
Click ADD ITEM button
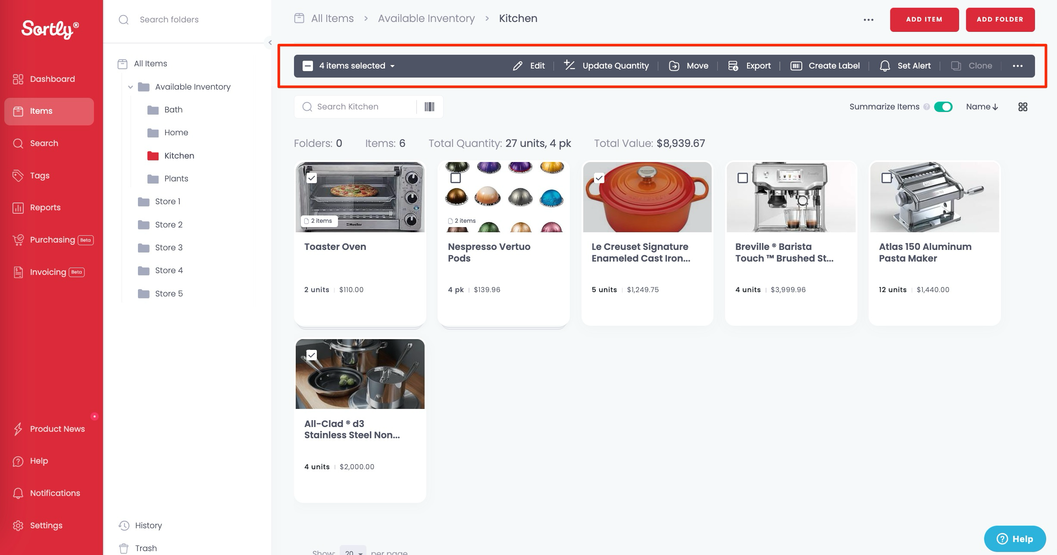click(x=924, y=19)
